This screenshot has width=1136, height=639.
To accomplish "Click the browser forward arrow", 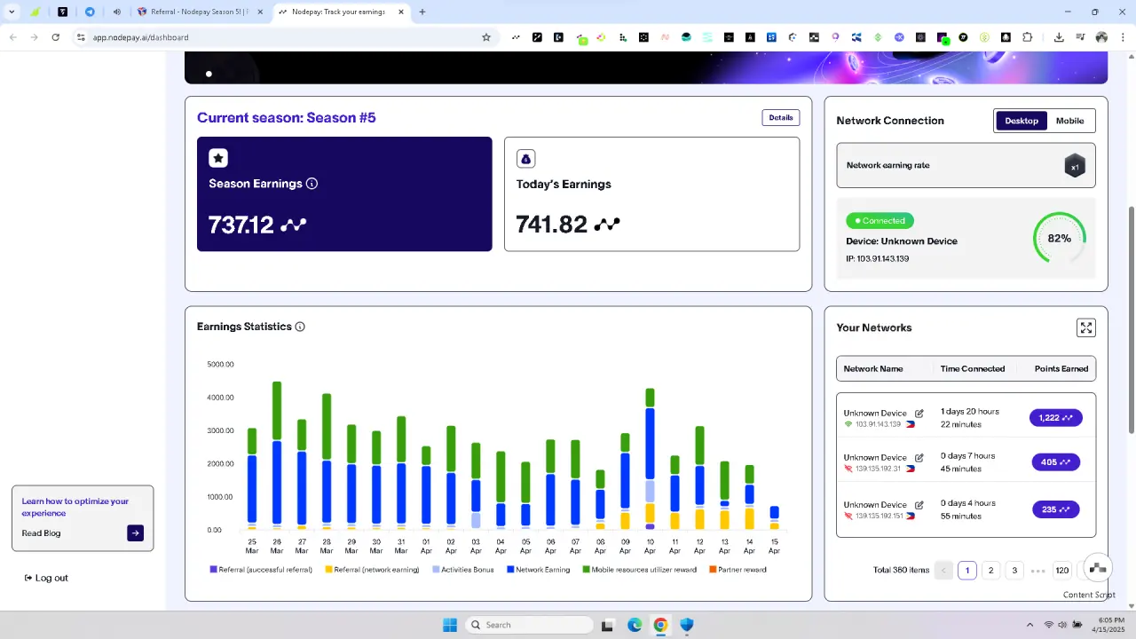I will 34,37.
